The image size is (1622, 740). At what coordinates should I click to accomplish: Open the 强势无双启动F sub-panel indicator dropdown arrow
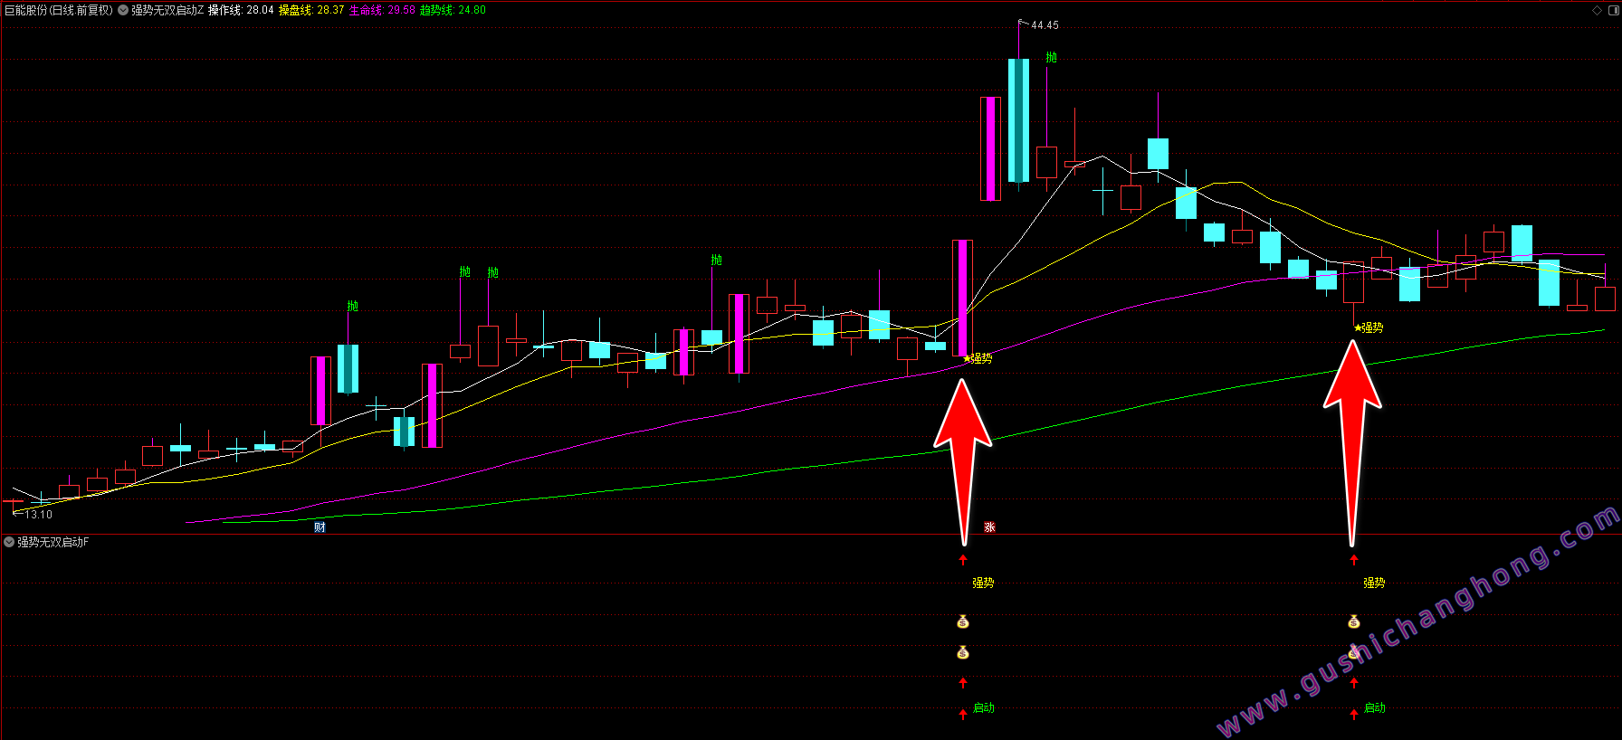tap(9, 543)
